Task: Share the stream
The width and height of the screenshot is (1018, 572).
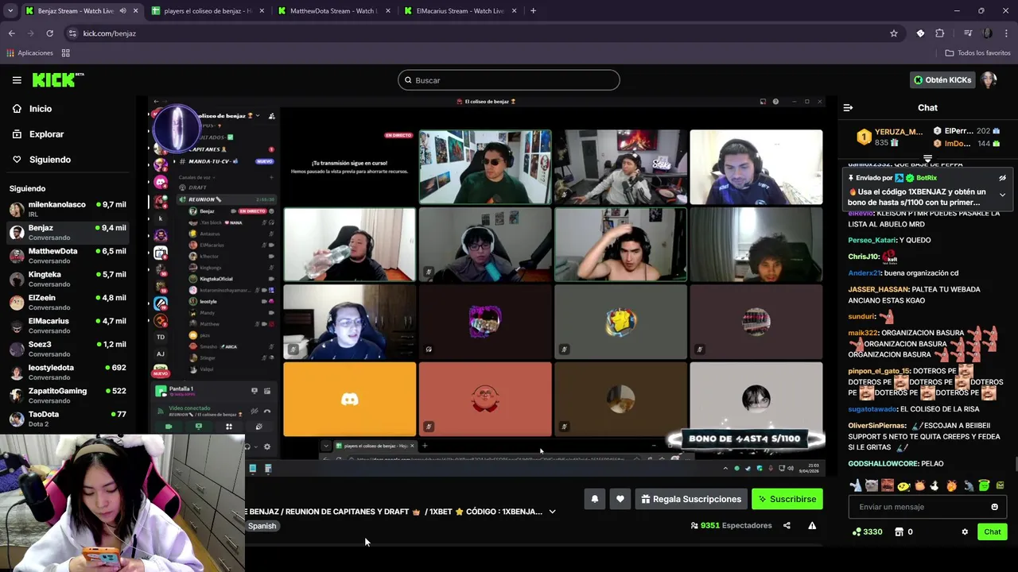Action: pos(787,525)
